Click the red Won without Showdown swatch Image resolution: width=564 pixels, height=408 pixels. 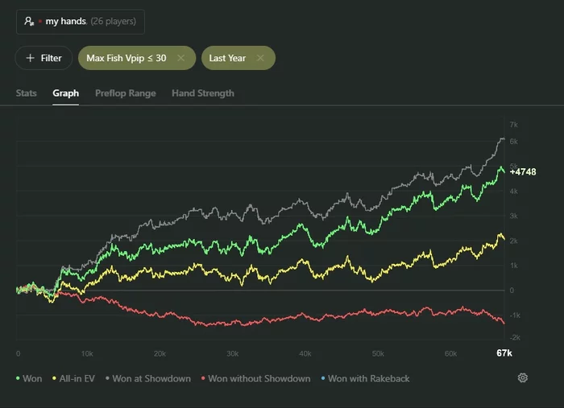tap(202, 378)
